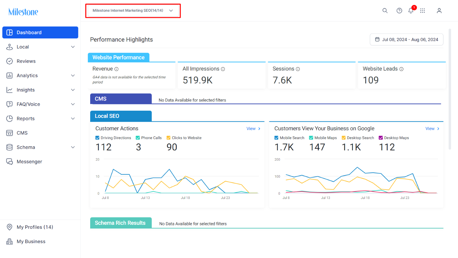The height and width of the screenshot is (258, 458).
Task: Open Messenger from the sidebar
Action: [x=40, y=161]
